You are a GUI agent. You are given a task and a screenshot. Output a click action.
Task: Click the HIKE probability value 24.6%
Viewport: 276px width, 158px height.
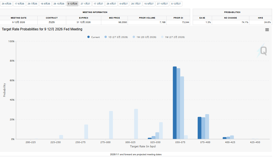click(267, 22)
